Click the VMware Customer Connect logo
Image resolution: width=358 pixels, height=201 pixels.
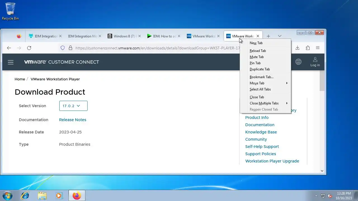pos(62,62)
